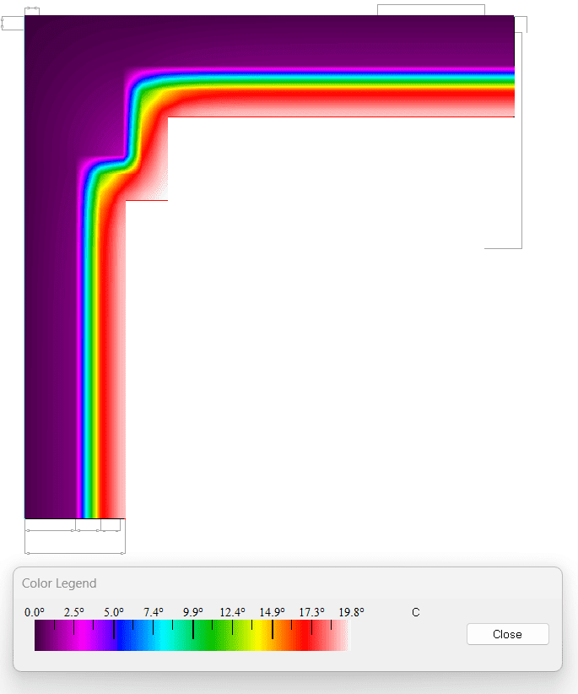Click the 0.0° label on the legend

coord(35,612)
